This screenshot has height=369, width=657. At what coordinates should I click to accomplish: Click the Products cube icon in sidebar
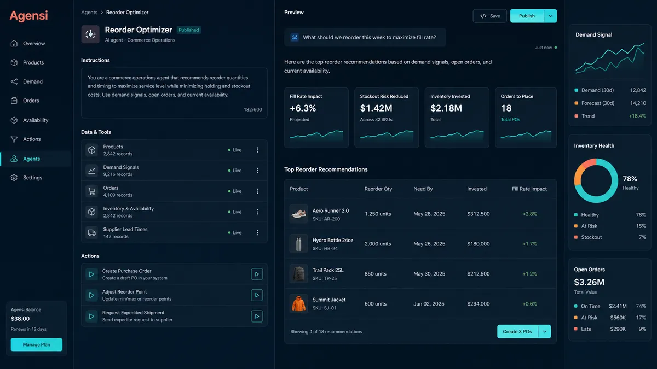pos(14,63)
